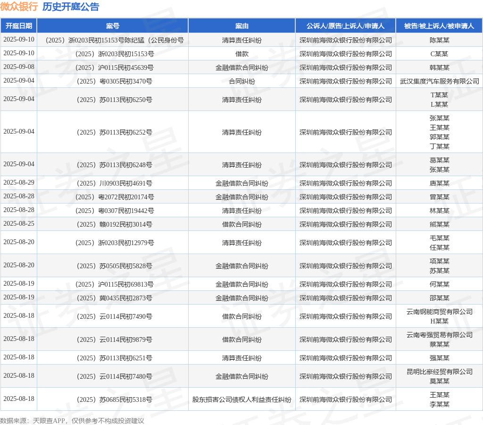Click the 案由 column header
Image resolution: width=483 pixels, height=425 pixels.
pos(242,26)
